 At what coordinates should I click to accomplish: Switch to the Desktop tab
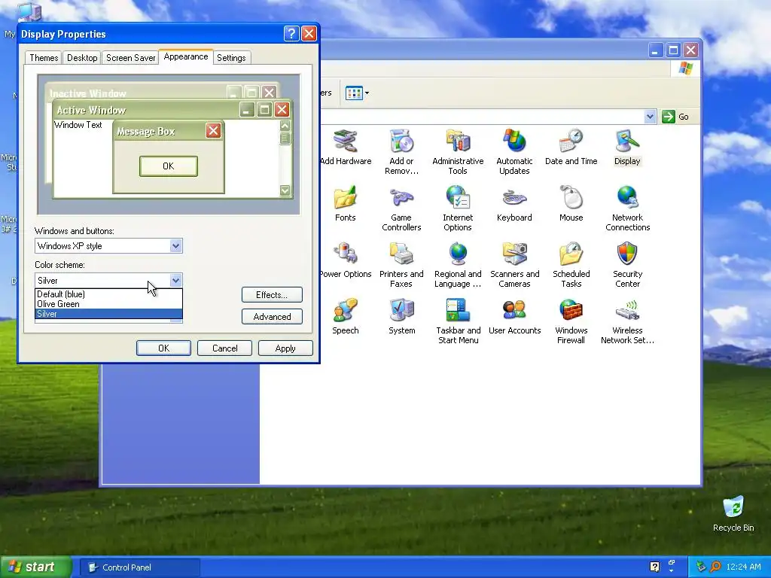click(81, 57)
